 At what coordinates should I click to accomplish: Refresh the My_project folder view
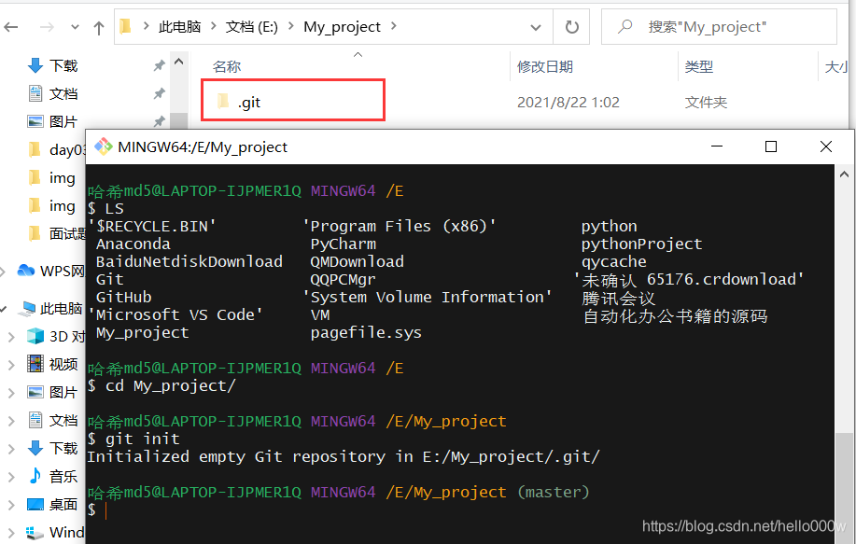[x=571, y=27]
